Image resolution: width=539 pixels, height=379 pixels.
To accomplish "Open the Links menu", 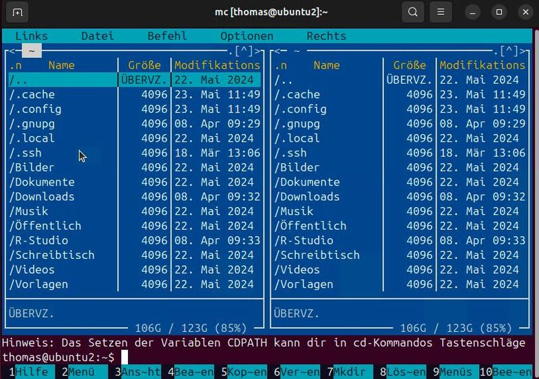I will click(32, 36).
